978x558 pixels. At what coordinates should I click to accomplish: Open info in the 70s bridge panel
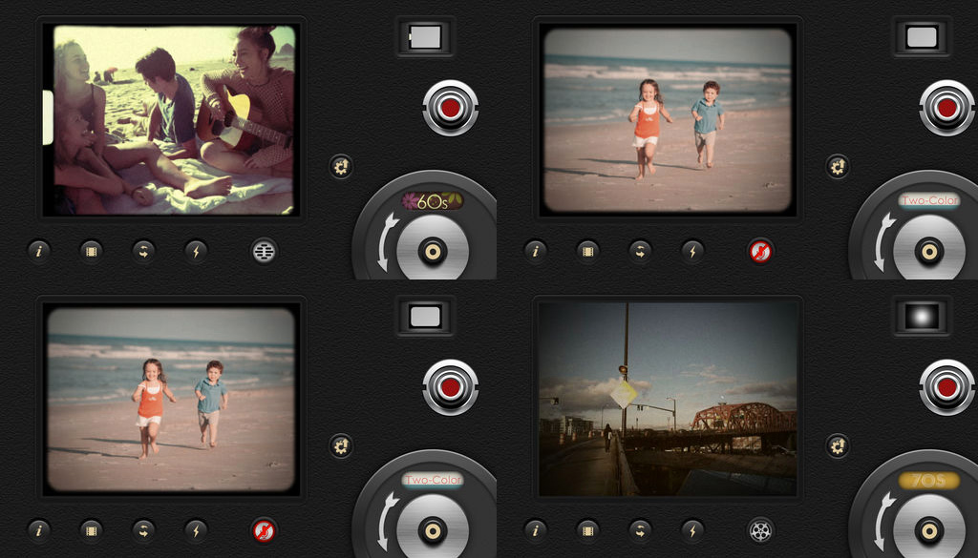pos(535,530)
